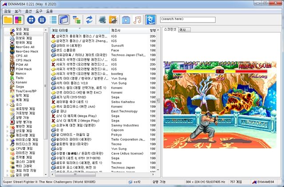The image size is (284, 187).
Task: Switch to the 스크린샷 tab
Action: 170,30
